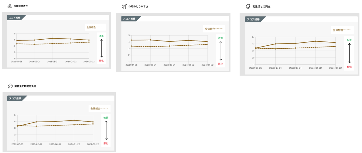This screenshot has width=362, height=153.
Task: Click the double-headed arrow in 多様な働き方 chart
Action: (101, 48)
